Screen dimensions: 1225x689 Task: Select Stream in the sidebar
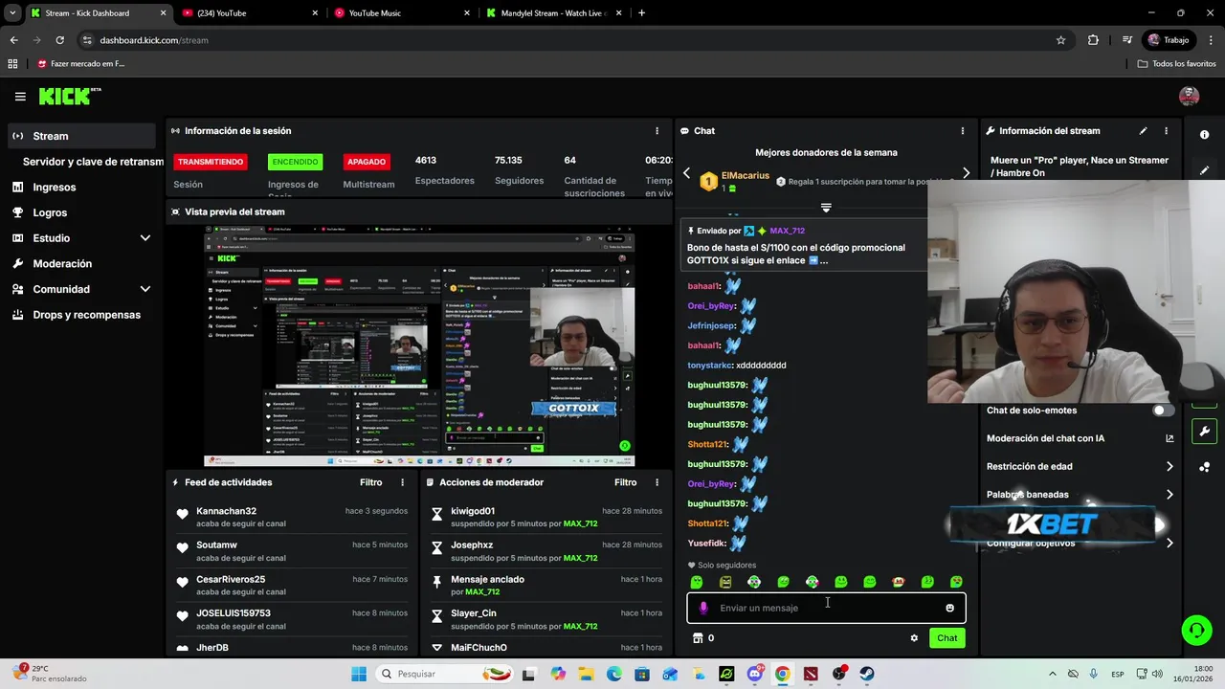click(82, 136)
